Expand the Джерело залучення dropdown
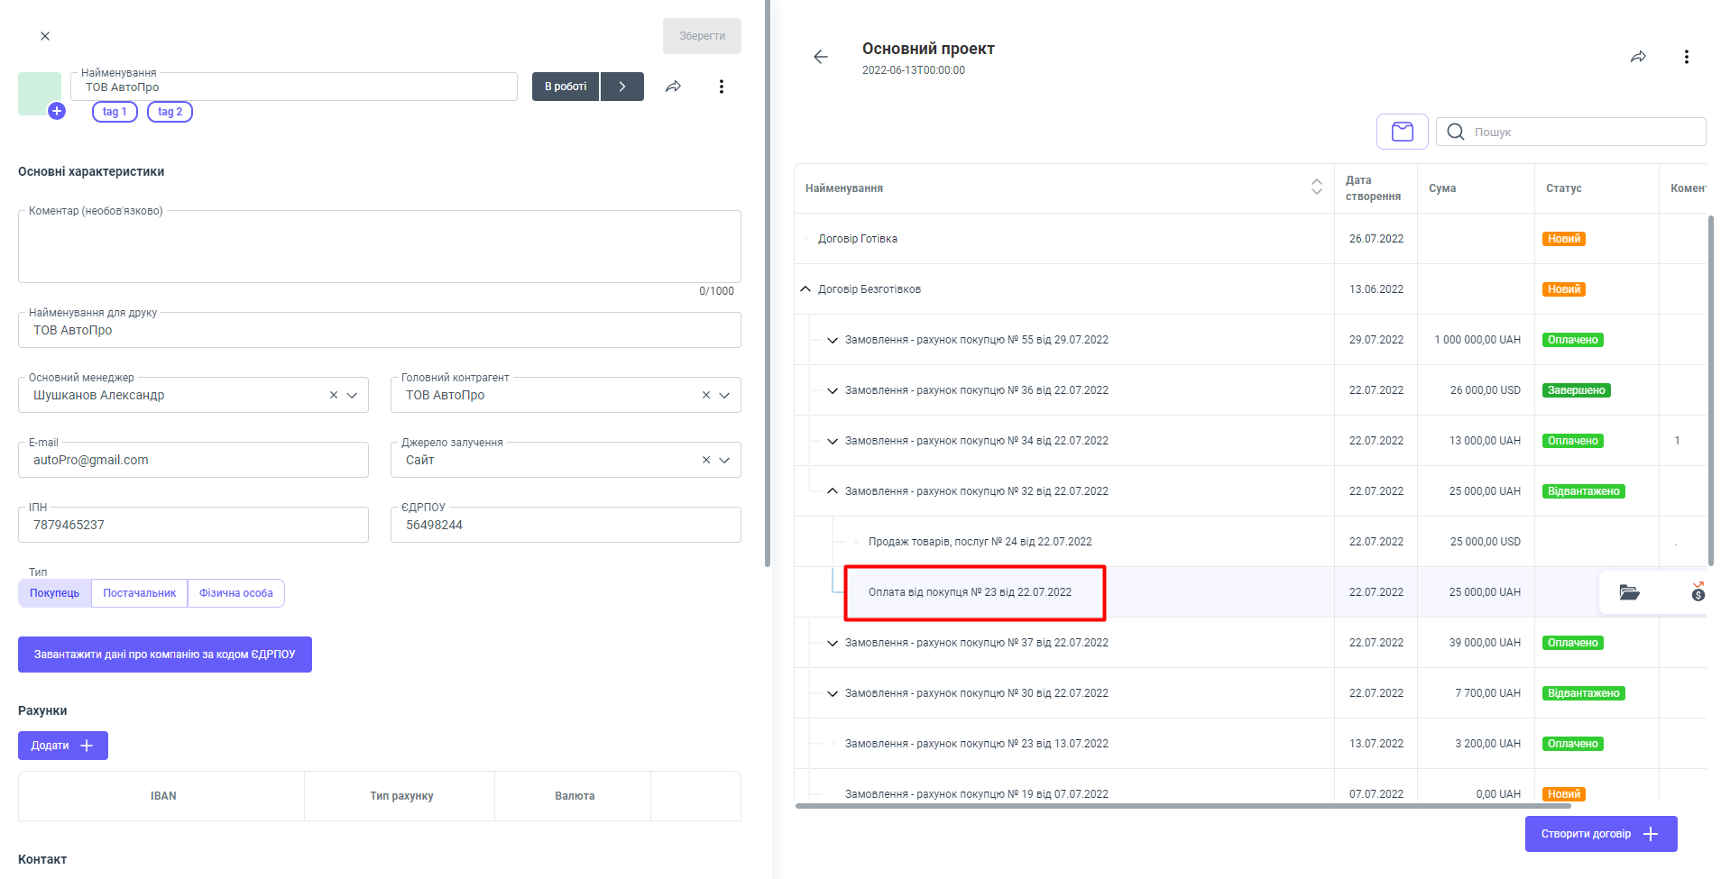This screenshot has height=879, width=1721. click(724, 460)
